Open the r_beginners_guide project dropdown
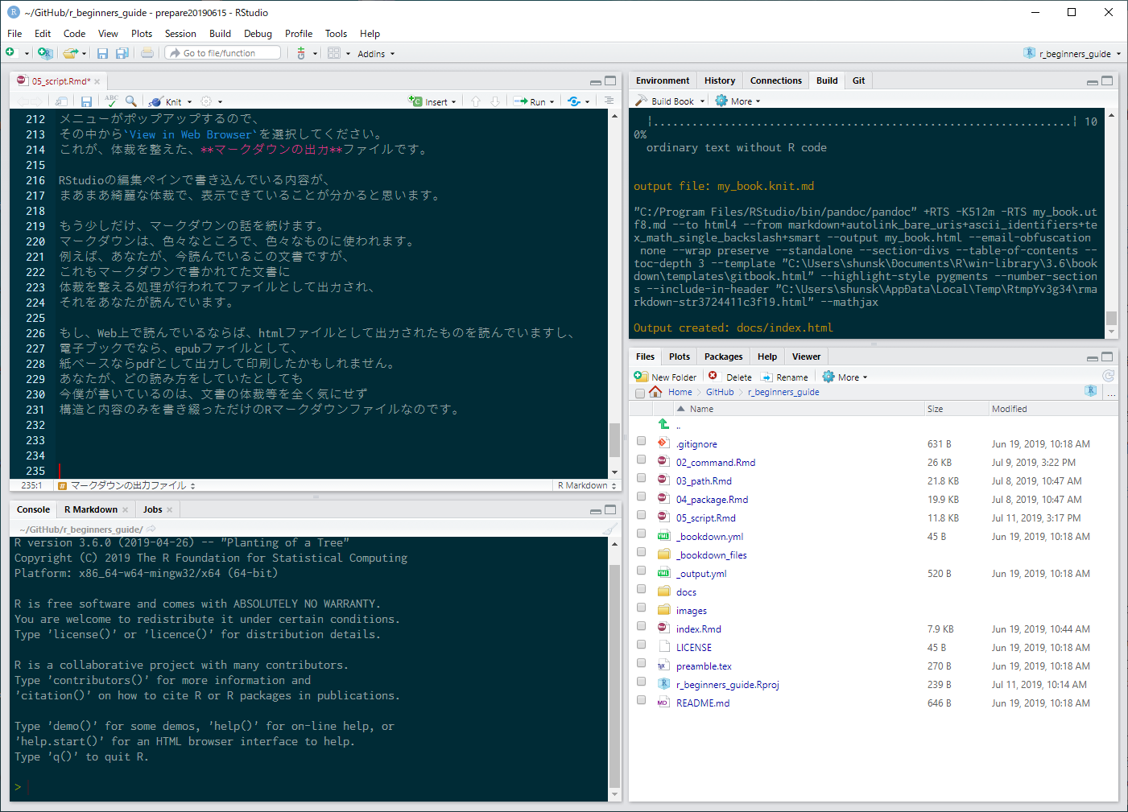The width and height of the screenshot is (1128, 812). tap(1072, 54)
